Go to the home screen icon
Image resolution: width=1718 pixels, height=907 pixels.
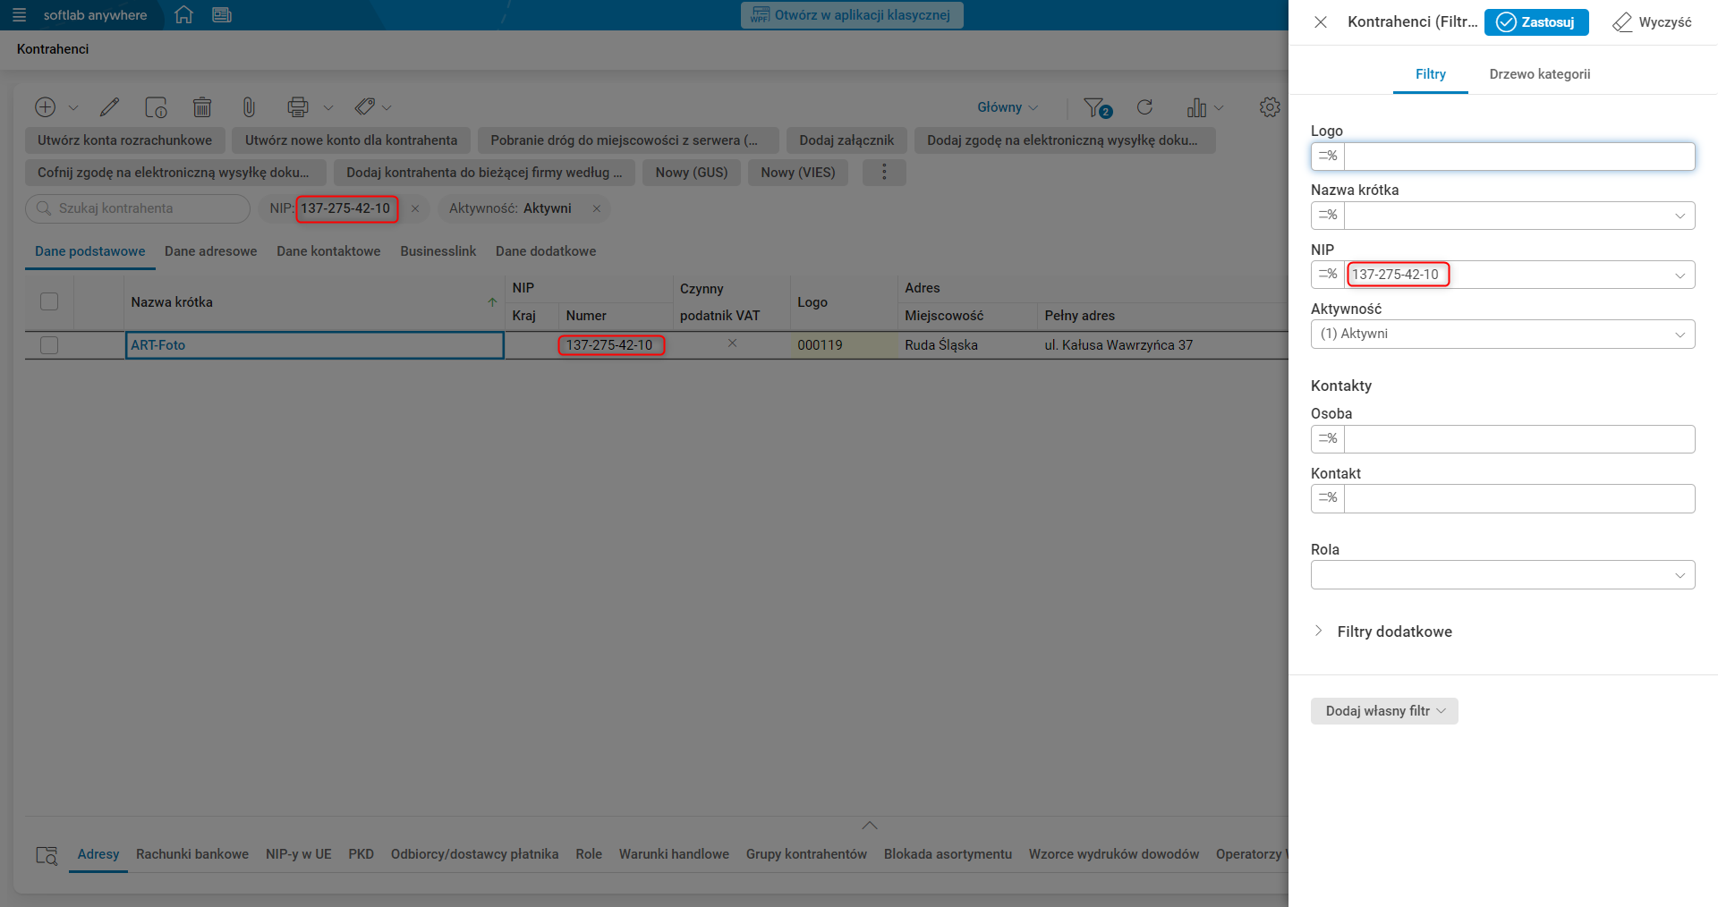click(x=183, y=15)
